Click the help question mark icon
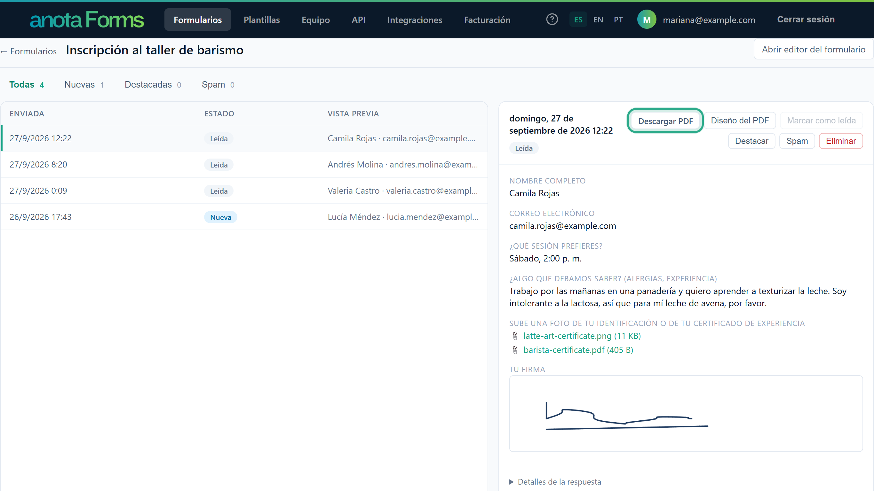This screenshot has height=491, width=874. pyautogui.click(x=552, y=19)
